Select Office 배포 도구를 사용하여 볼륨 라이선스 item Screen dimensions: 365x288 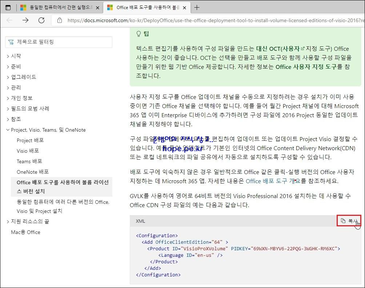point(62,187)
